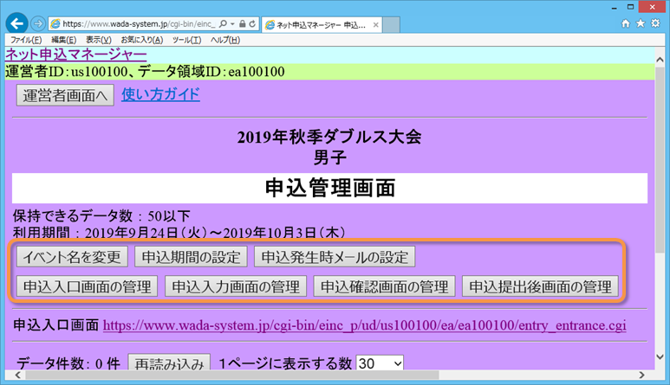This screenshot has width=670, height=385.
Task: Click the ネット申込マネージャー header link
Action: (76, 55)
